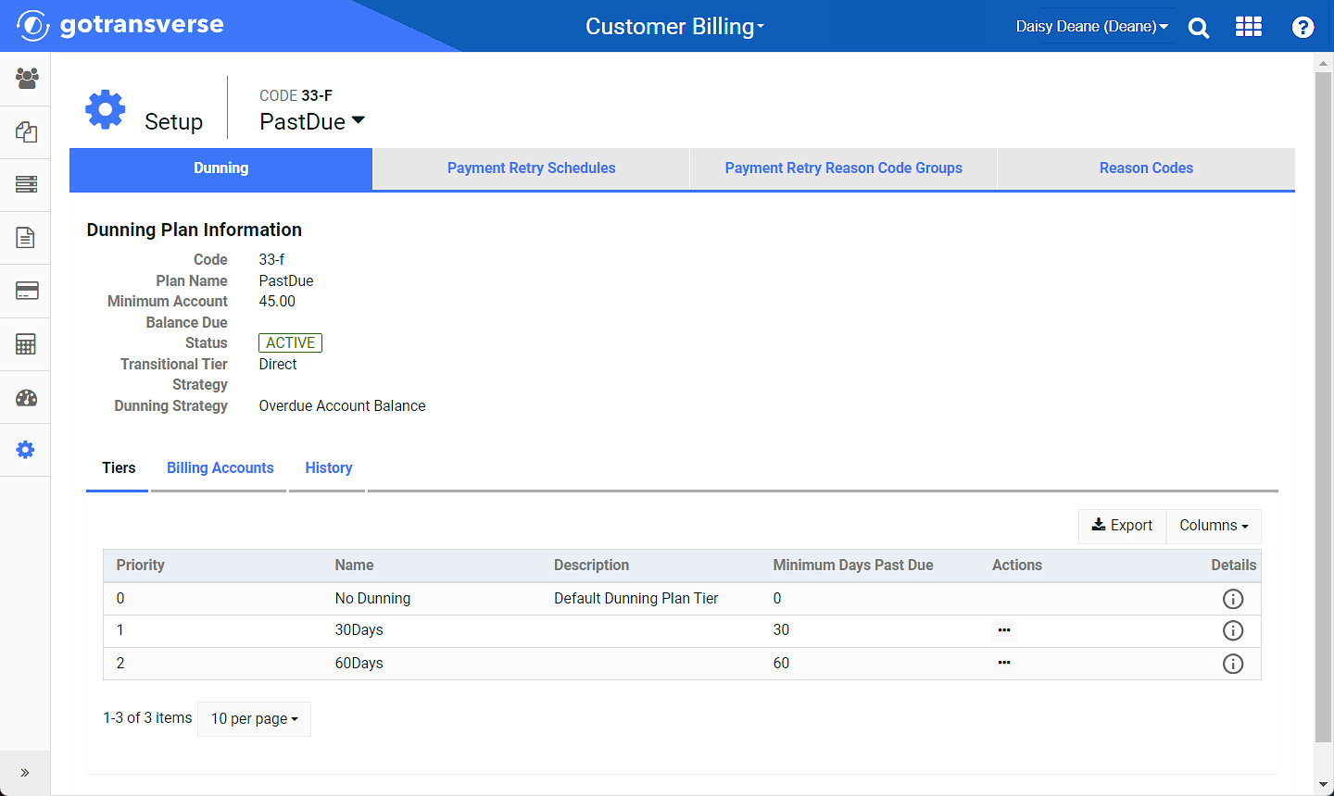Viewport: 1334px width, 796px height.
Task: Open the copy documents icon in sidebar
Action: click(x=26, y=132)
